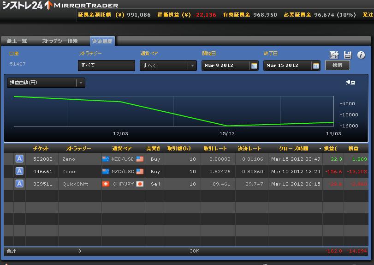
Task: Sort by the クローズ時間 column header
Action: 293,149
